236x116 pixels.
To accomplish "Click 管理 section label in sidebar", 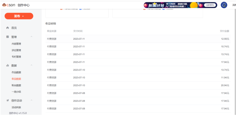I will (x=14, y=37).
